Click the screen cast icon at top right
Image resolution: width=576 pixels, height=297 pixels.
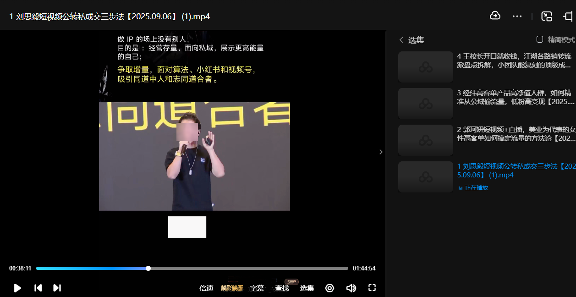coord(569,16)
